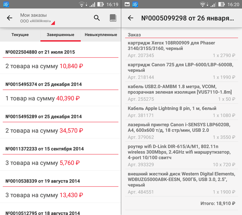Screen dimensions: 242x215
Task: Tap the 1 x 3550 ₽ price
Action: (224, 137)
